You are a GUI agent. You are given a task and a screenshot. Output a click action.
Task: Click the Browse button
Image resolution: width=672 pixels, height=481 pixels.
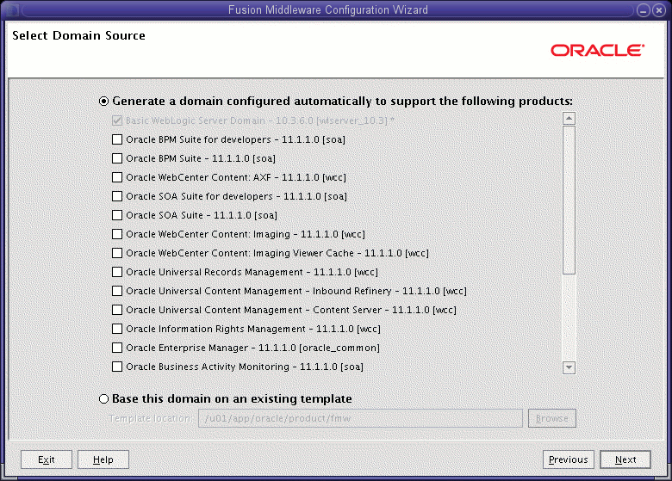coord(552,418)
